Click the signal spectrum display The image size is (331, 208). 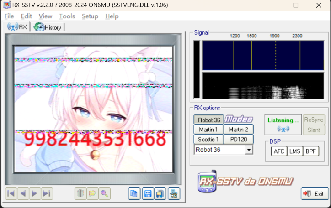263,55
